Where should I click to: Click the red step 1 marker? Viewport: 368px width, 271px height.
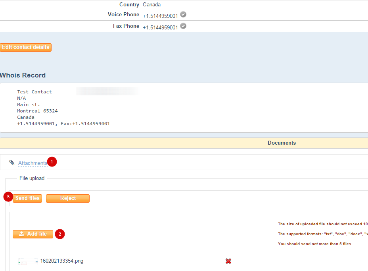tap(52, 162)
